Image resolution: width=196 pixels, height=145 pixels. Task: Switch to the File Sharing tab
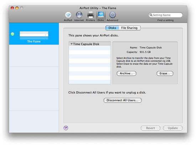click(129, 28)
